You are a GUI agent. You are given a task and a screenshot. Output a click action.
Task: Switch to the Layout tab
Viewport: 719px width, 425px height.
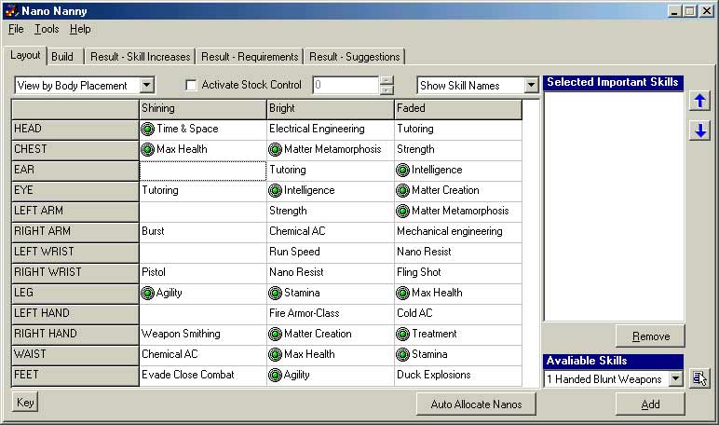[25, 56]
